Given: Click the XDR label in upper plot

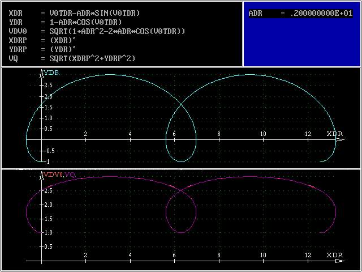Looking at the screenshot, I should 334,133.
